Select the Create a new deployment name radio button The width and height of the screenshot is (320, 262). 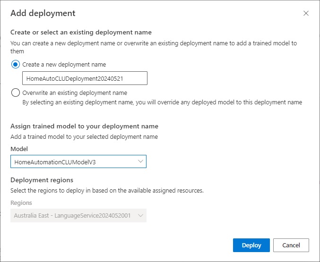[x=16, y=64]
